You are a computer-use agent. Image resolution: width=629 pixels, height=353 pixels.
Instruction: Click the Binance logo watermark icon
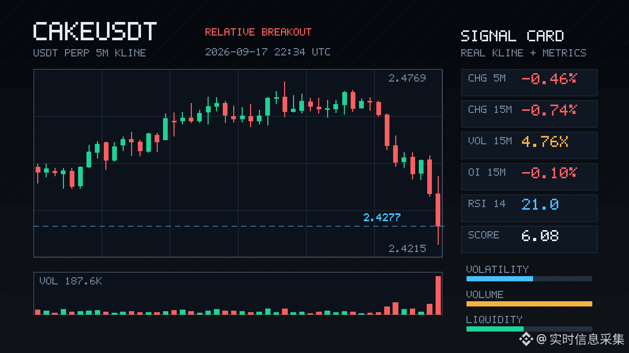pos(526,339)
